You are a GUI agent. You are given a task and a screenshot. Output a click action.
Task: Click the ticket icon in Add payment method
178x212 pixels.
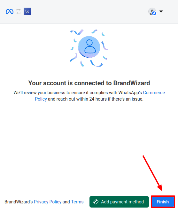pyautogui.click(x=96, y=202)
